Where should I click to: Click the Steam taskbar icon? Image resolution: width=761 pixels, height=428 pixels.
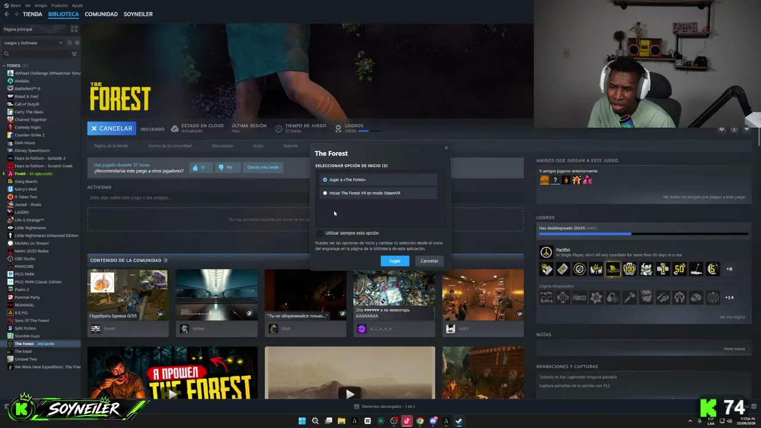click(x=459, y=421)
